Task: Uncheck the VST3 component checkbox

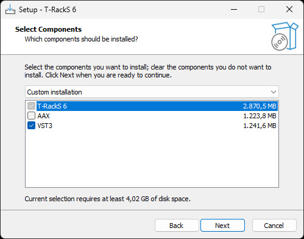Action: [31, 126]
